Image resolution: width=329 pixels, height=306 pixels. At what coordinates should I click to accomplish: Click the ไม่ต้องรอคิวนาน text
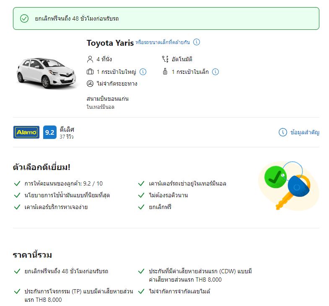point(168,195)
